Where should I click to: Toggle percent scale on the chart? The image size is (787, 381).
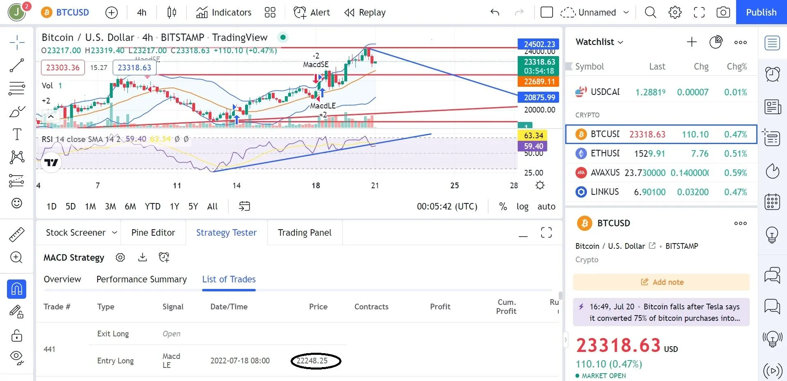(503, 206)
